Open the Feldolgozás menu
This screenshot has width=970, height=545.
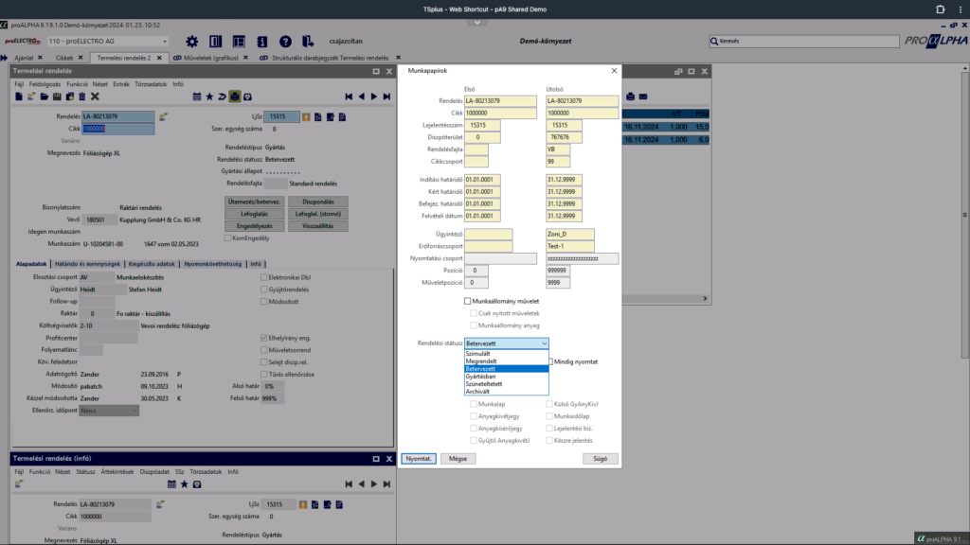pyautogui.click(x=45, y=84)
